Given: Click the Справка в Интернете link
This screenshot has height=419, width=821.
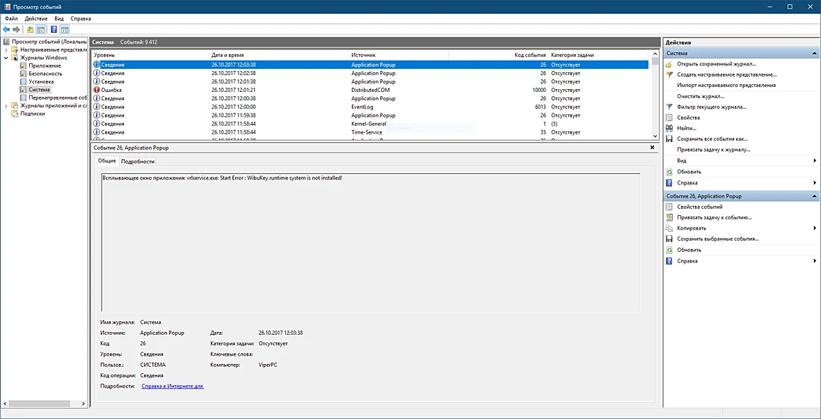Looking at the screenshot, I should tap(173, 386).
